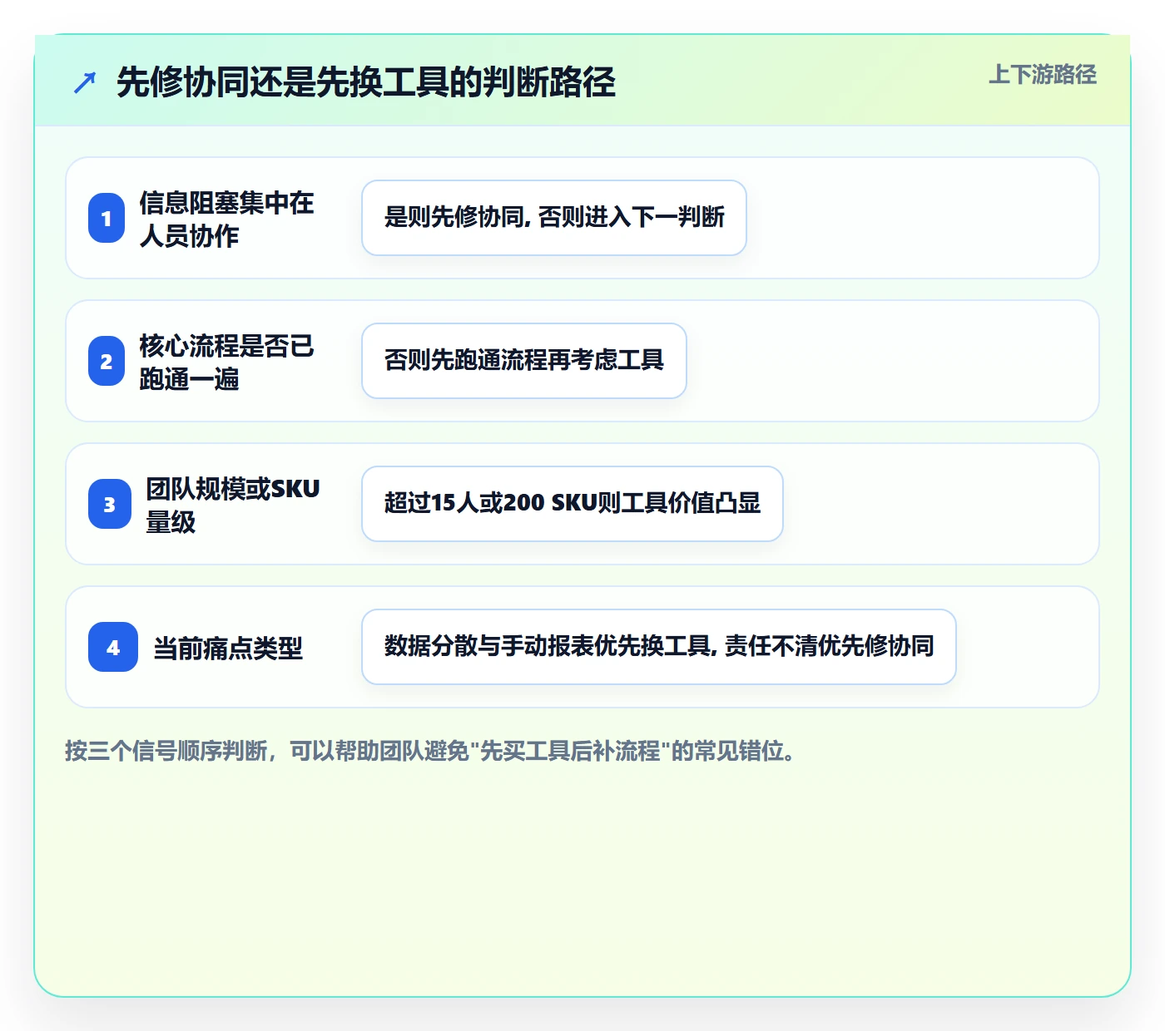
Task: Click the title 先修协同还是先换工具的判断路径
Action: [366, 82]
